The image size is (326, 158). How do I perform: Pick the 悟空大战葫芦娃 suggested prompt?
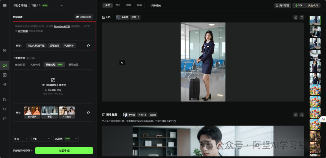(36, 46)
